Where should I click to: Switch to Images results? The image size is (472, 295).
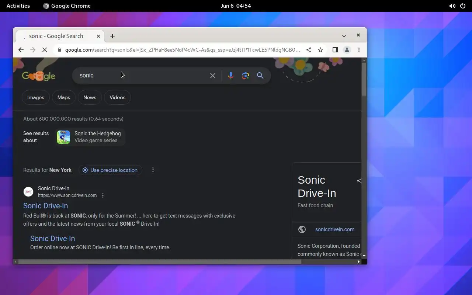click(35, 97)
